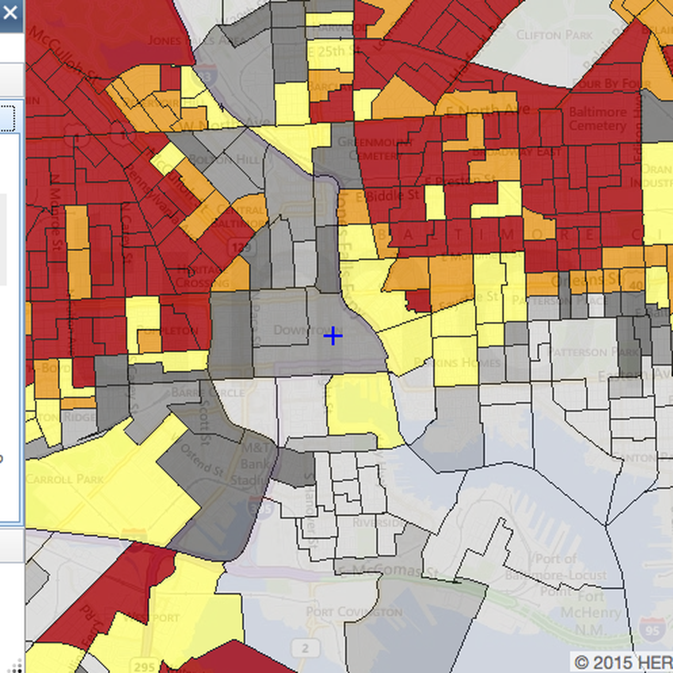Close the side panel with the X button
673x673 pixels.
click(10, 13)
